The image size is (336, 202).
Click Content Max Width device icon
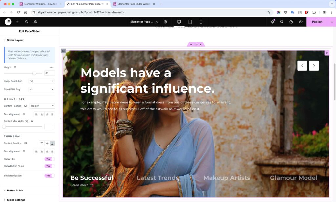(32, 121)
